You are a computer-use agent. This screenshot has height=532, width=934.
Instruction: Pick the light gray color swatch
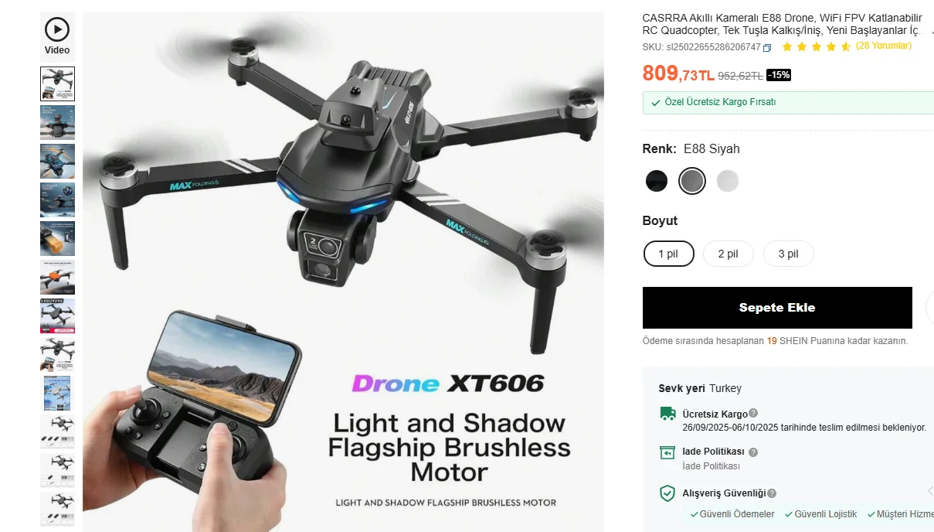click(728, 181)
